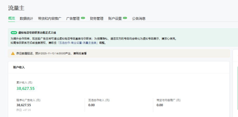Click the 程序化广告收入 (元) label

pos(28,100)
